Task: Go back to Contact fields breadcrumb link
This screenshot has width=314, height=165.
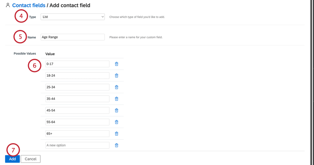Action: (x=29, y=5)
